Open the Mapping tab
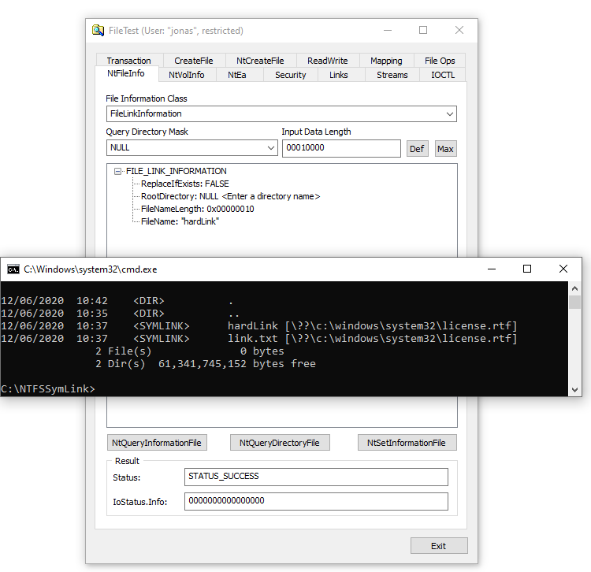 pos(386,61)
